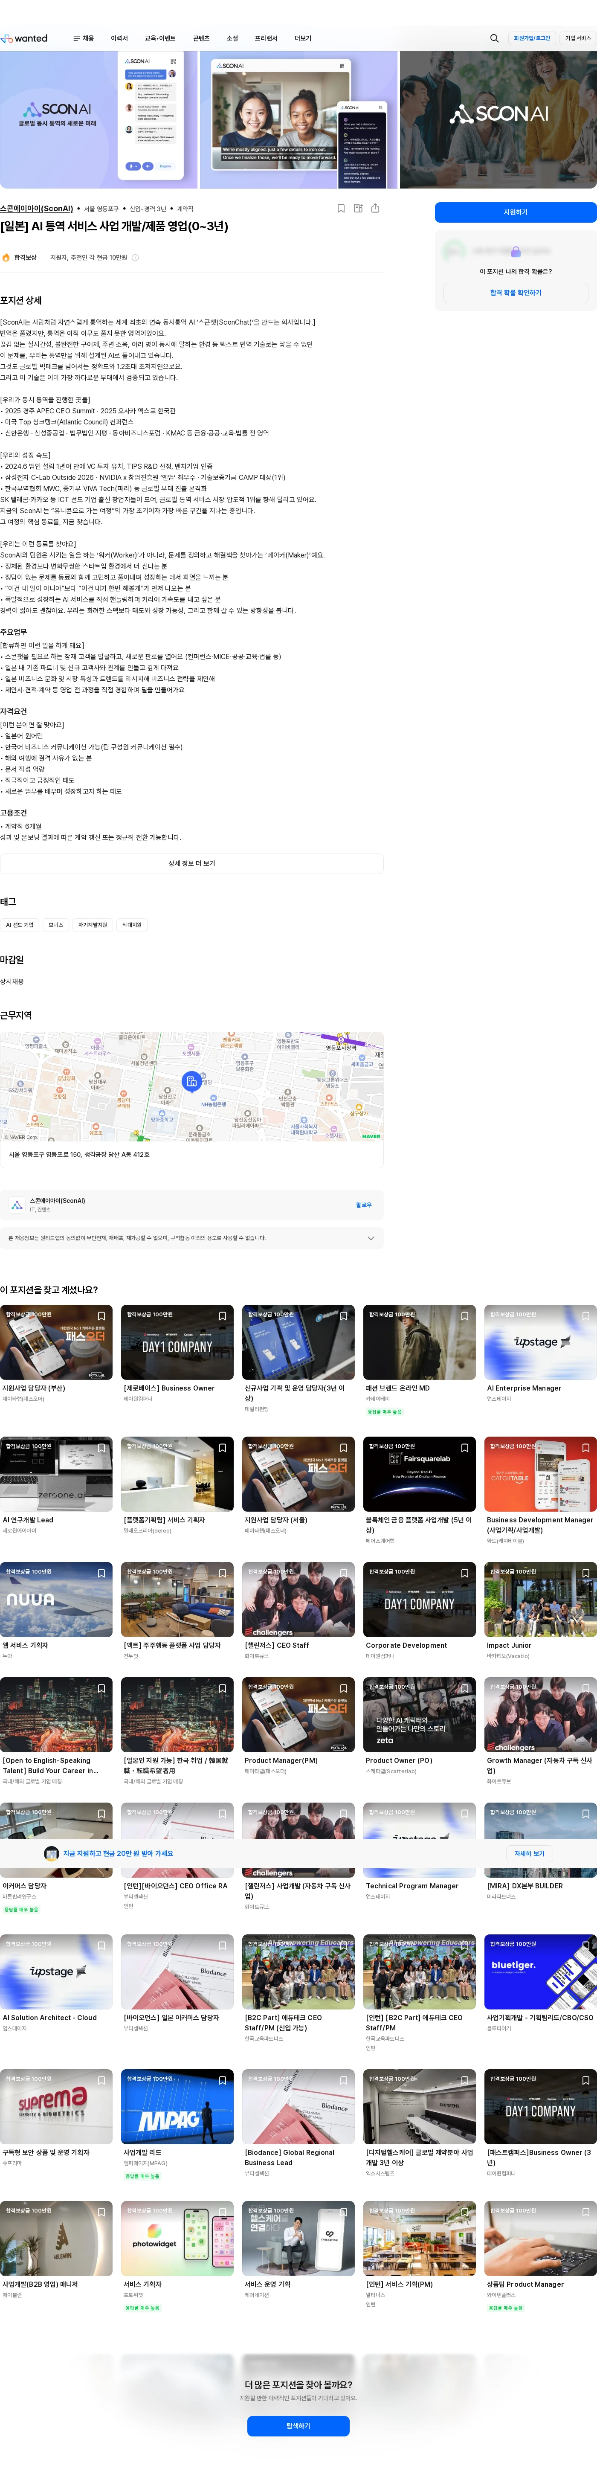Open the Technical Program Manager job link
The height and width of the screenshot is (2471, 597).
pyautogui.click(x=412, y=1886)
